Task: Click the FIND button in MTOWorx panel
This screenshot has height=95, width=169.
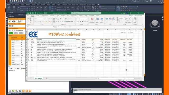Action: pyautogui.click(x=11, y=68)
